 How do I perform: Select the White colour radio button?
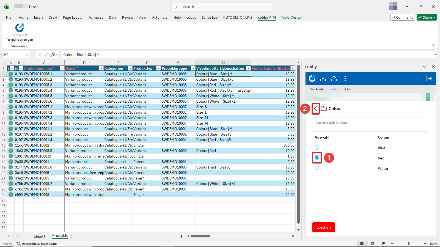pyautogui.click(x=317, y=168)
